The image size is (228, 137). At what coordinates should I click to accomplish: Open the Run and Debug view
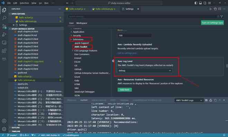click(4, 35)
